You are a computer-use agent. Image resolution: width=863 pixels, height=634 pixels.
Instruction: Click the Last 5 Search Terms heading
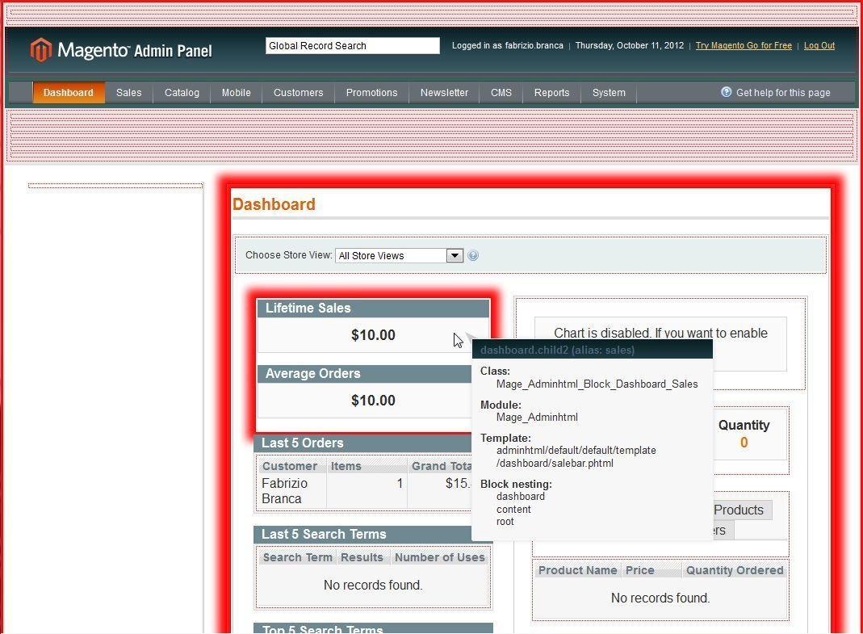324,535
